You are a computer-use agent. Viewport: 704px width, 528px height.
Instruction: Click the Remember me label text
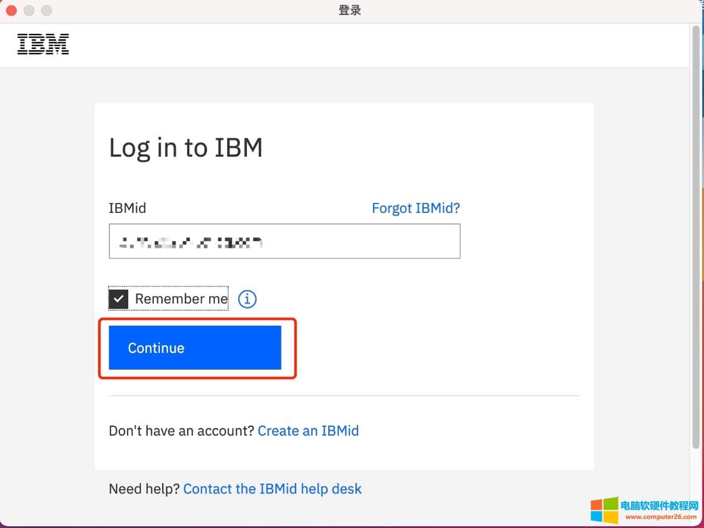181,299
